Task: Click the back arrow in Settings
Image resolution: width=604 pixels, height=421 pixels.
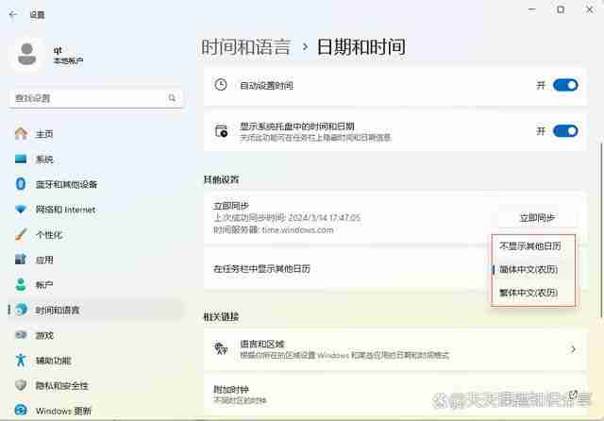Action: [x=13, y=15]
